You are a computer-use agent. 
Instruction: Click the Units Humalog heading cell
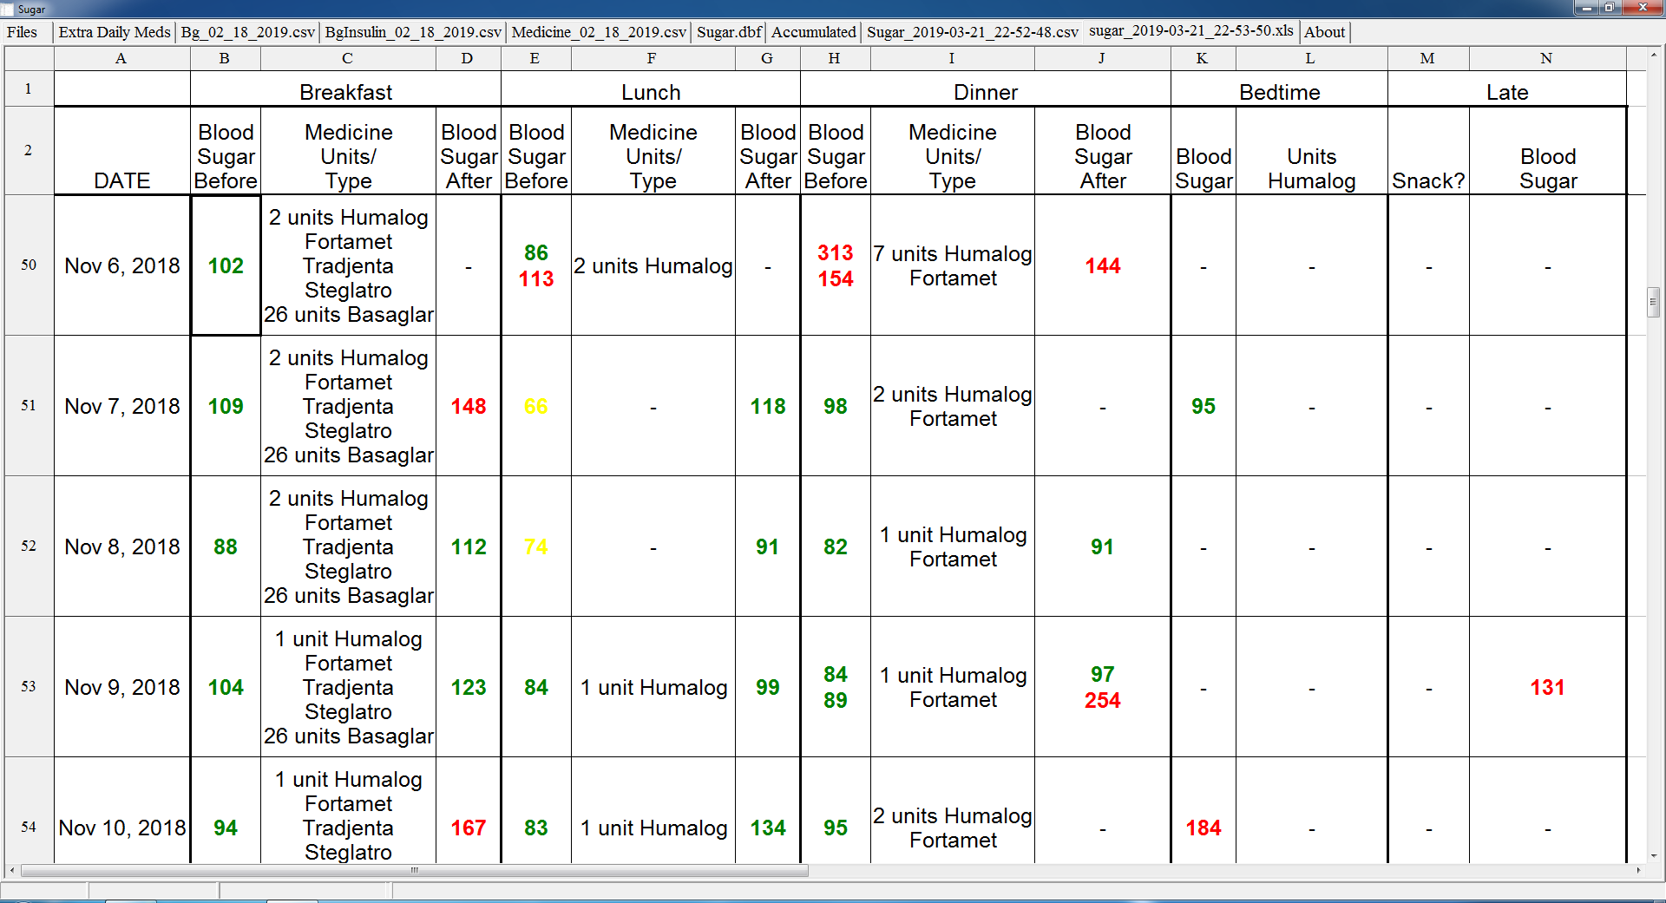tap(1312, 151)
